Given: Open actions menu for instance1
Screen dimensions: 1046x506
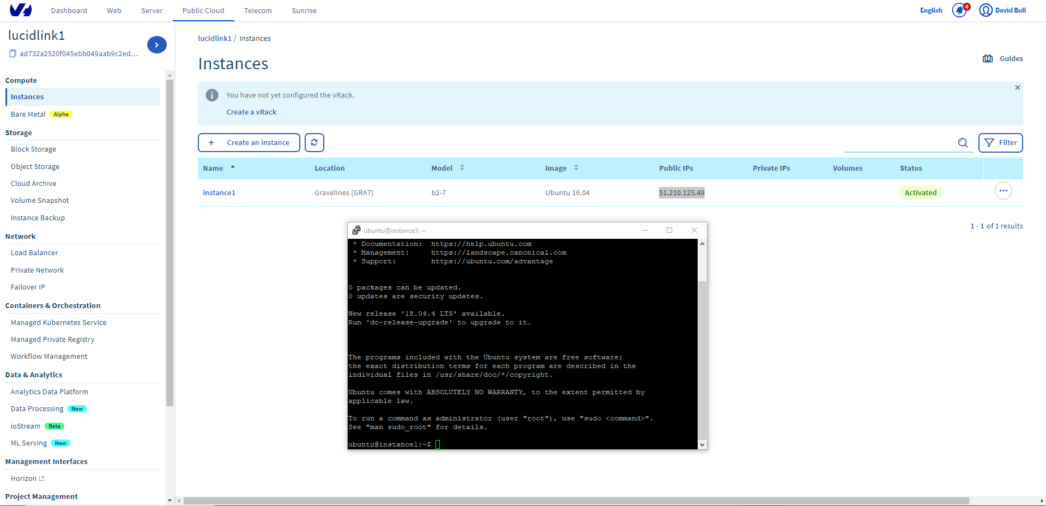Looking at the screenshot, I should (1003, 191).
